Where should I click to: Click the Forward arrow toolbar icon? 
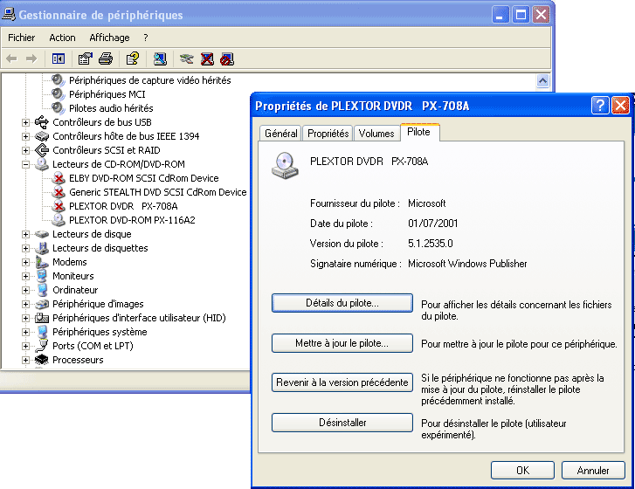pos(31,59)
